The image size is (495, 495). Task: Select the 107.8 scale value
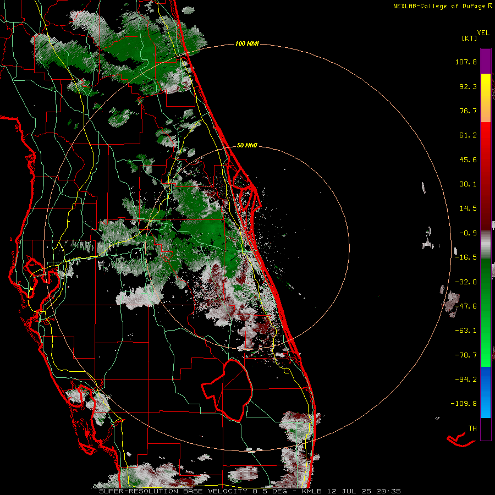(x=466, y=62)
